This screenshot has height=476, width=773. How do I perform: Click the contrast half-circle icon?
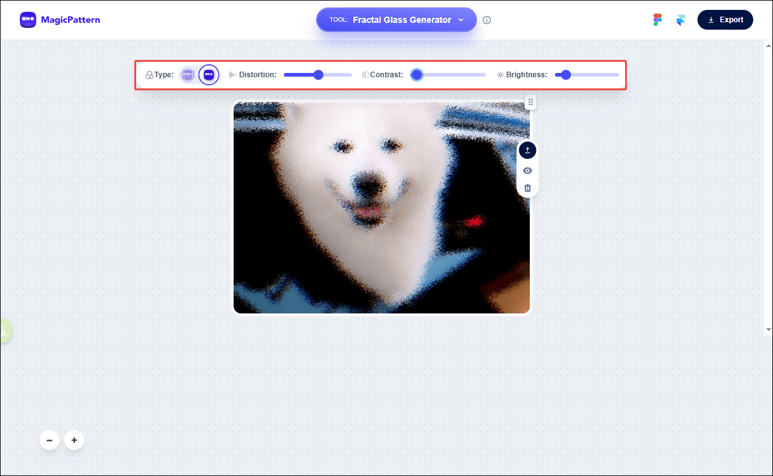click(x=365, y=74)
